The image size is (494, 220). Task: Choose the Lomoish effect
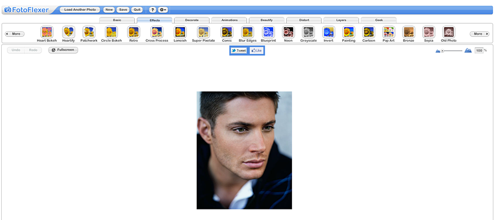coord(180,32)
